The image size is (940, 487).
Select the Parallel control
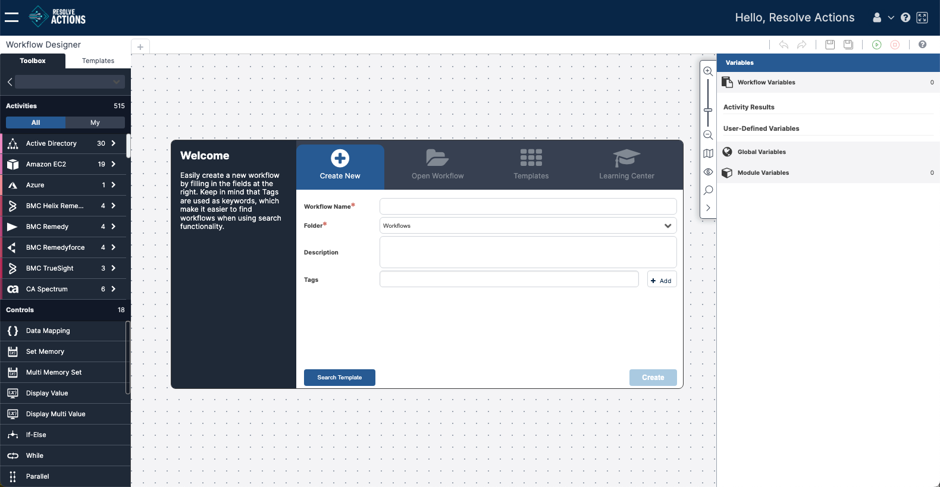(x=63, y=476)
